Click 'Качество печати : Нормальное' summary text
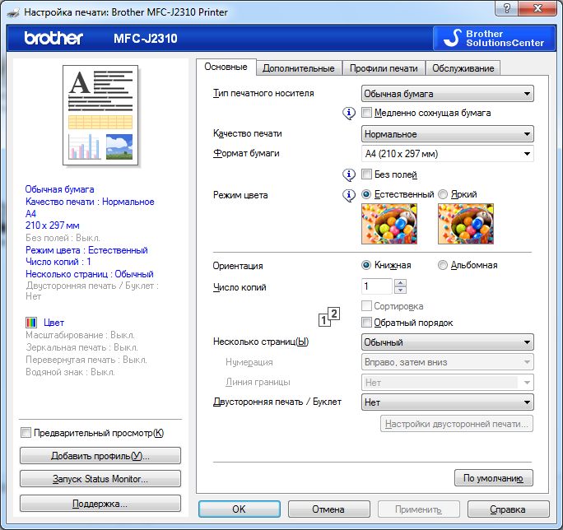 coord(90,202)
